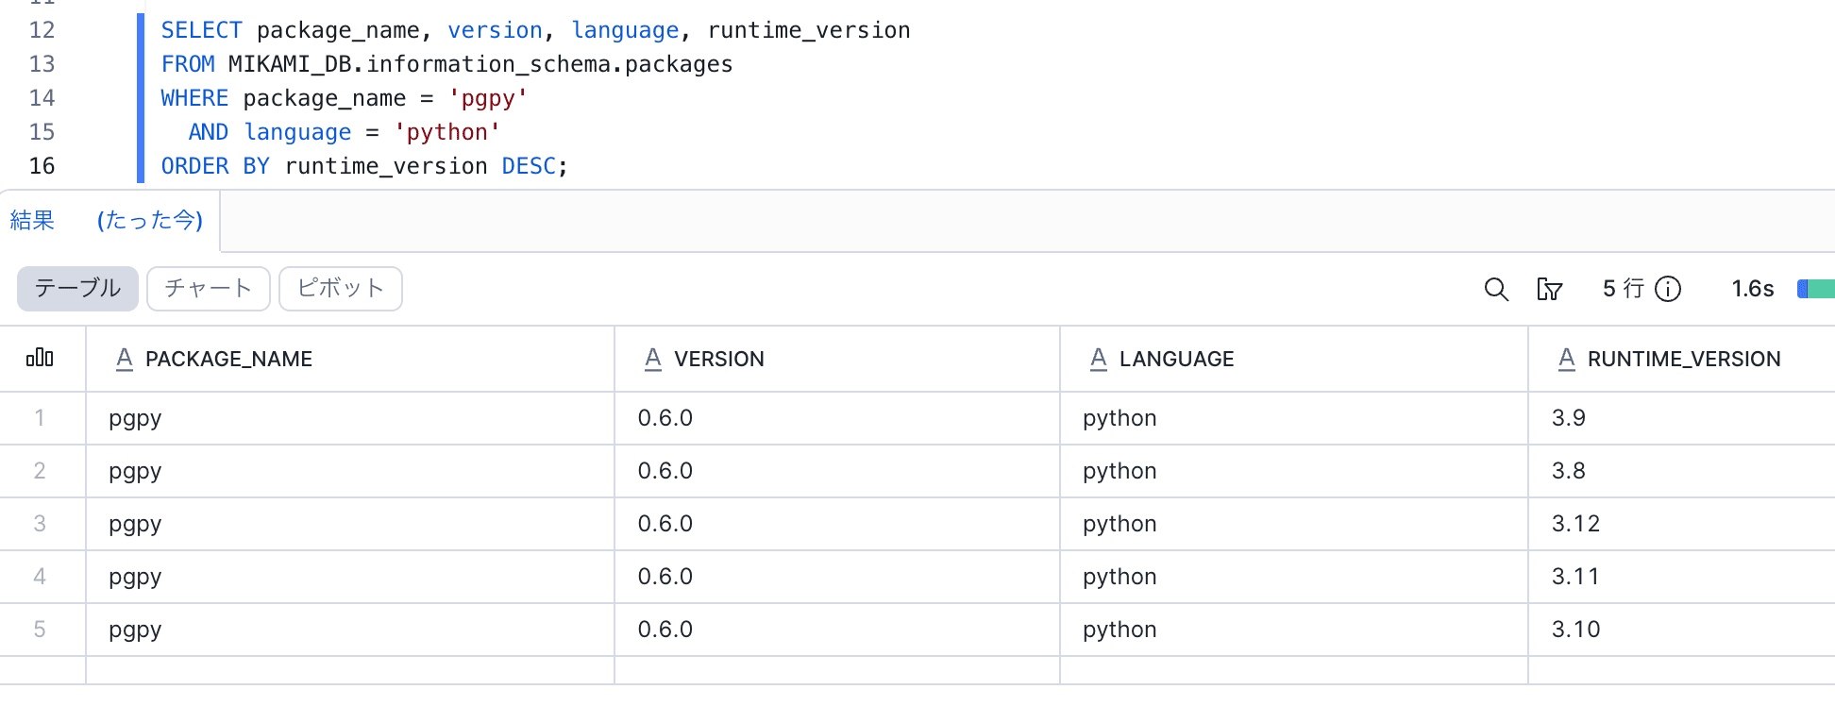Image resolution: width=1835 pixels, height=723 pixels.
Task: Click runtime version cell 3.10
Action: [x=1681, y=630]
